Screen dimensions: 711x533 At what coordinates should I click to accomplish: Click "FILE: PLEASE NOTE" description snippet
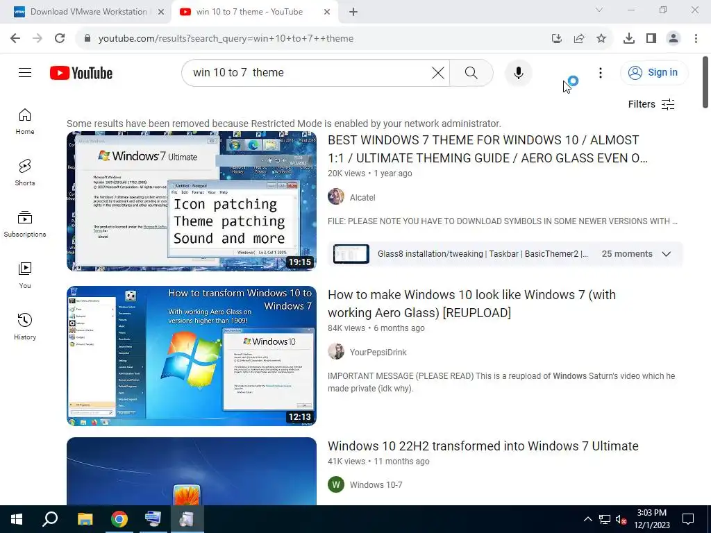point(503,221)
